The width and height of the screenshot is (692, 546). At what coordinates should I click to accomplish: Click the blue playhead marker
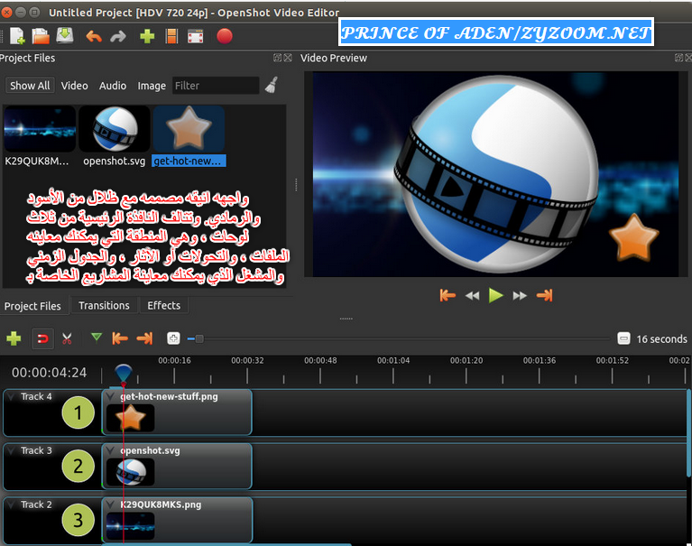tap(123, 374)
